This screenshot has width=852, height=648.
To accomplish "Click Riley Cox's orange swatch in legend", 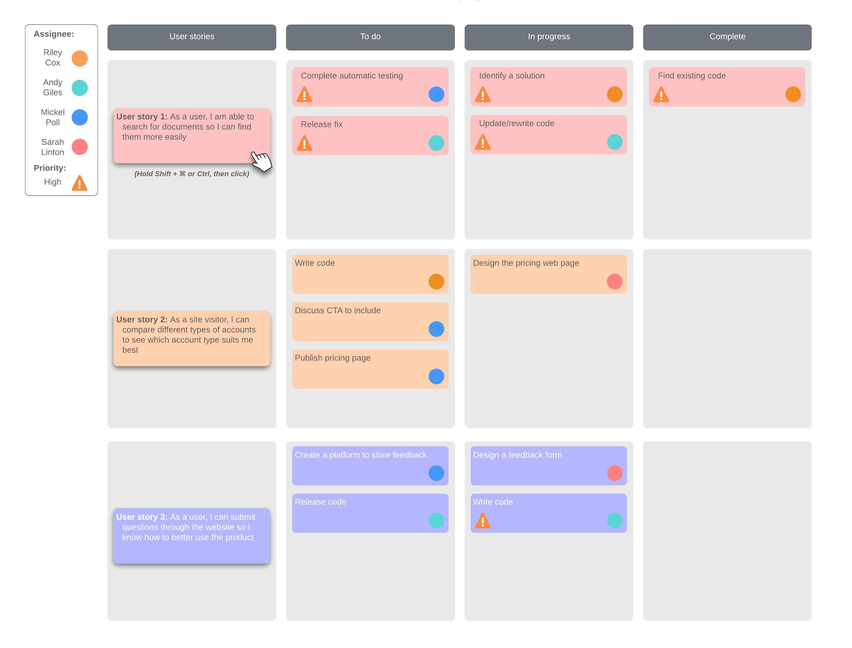I will pos(79,58).
